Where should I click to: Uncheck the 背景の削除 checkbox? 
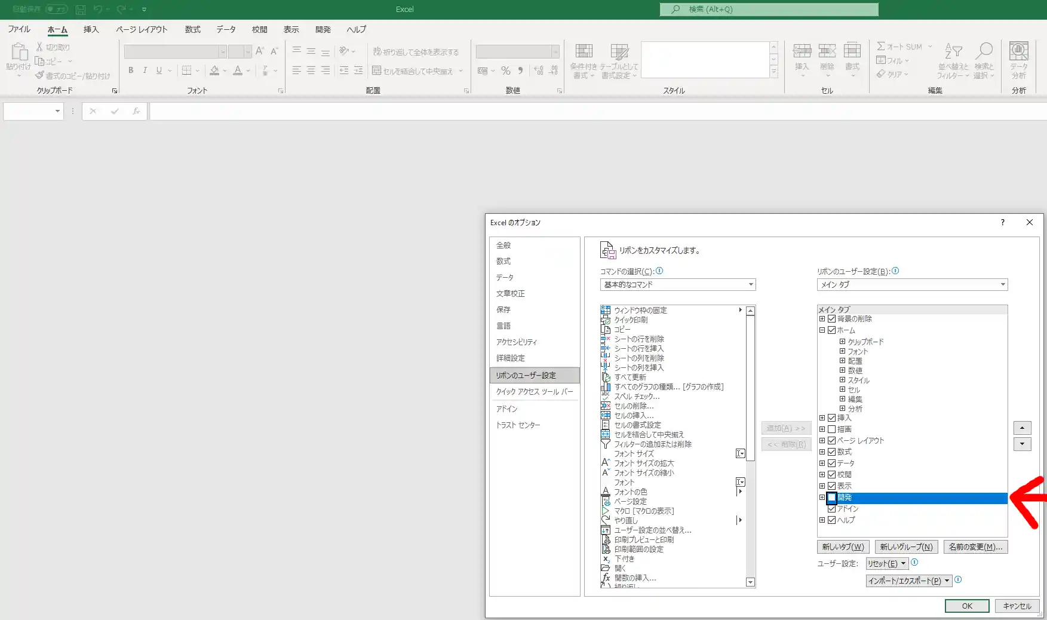(831, 319)
